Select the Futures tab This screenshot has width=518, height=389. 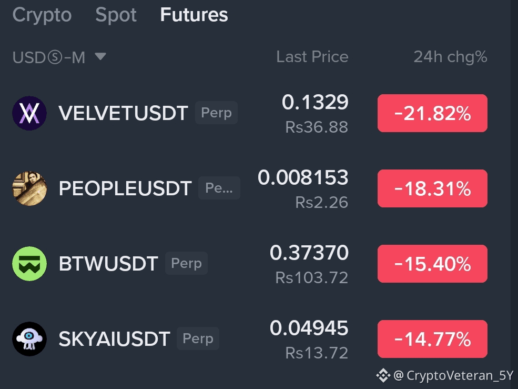click(194, 15)
